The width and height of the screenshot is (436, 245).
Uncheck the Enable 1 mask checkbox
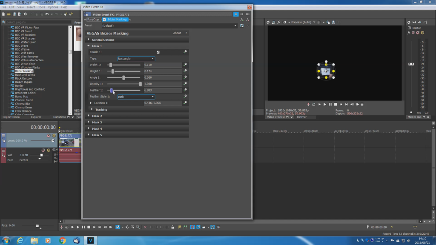(x=158, y=52)
